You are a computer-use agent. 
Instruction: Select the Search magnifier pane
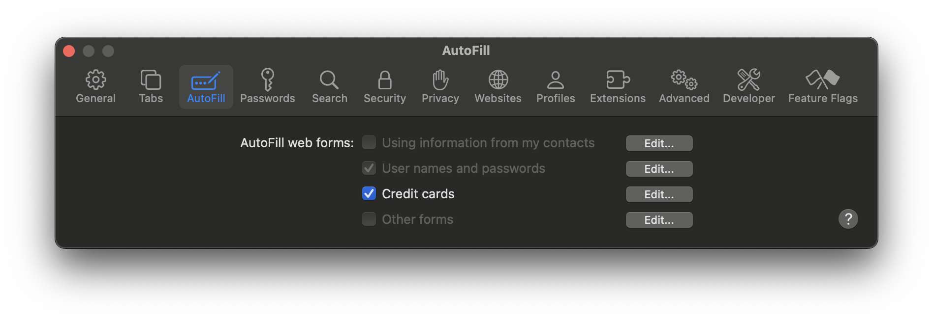click(x=329, y=87)
